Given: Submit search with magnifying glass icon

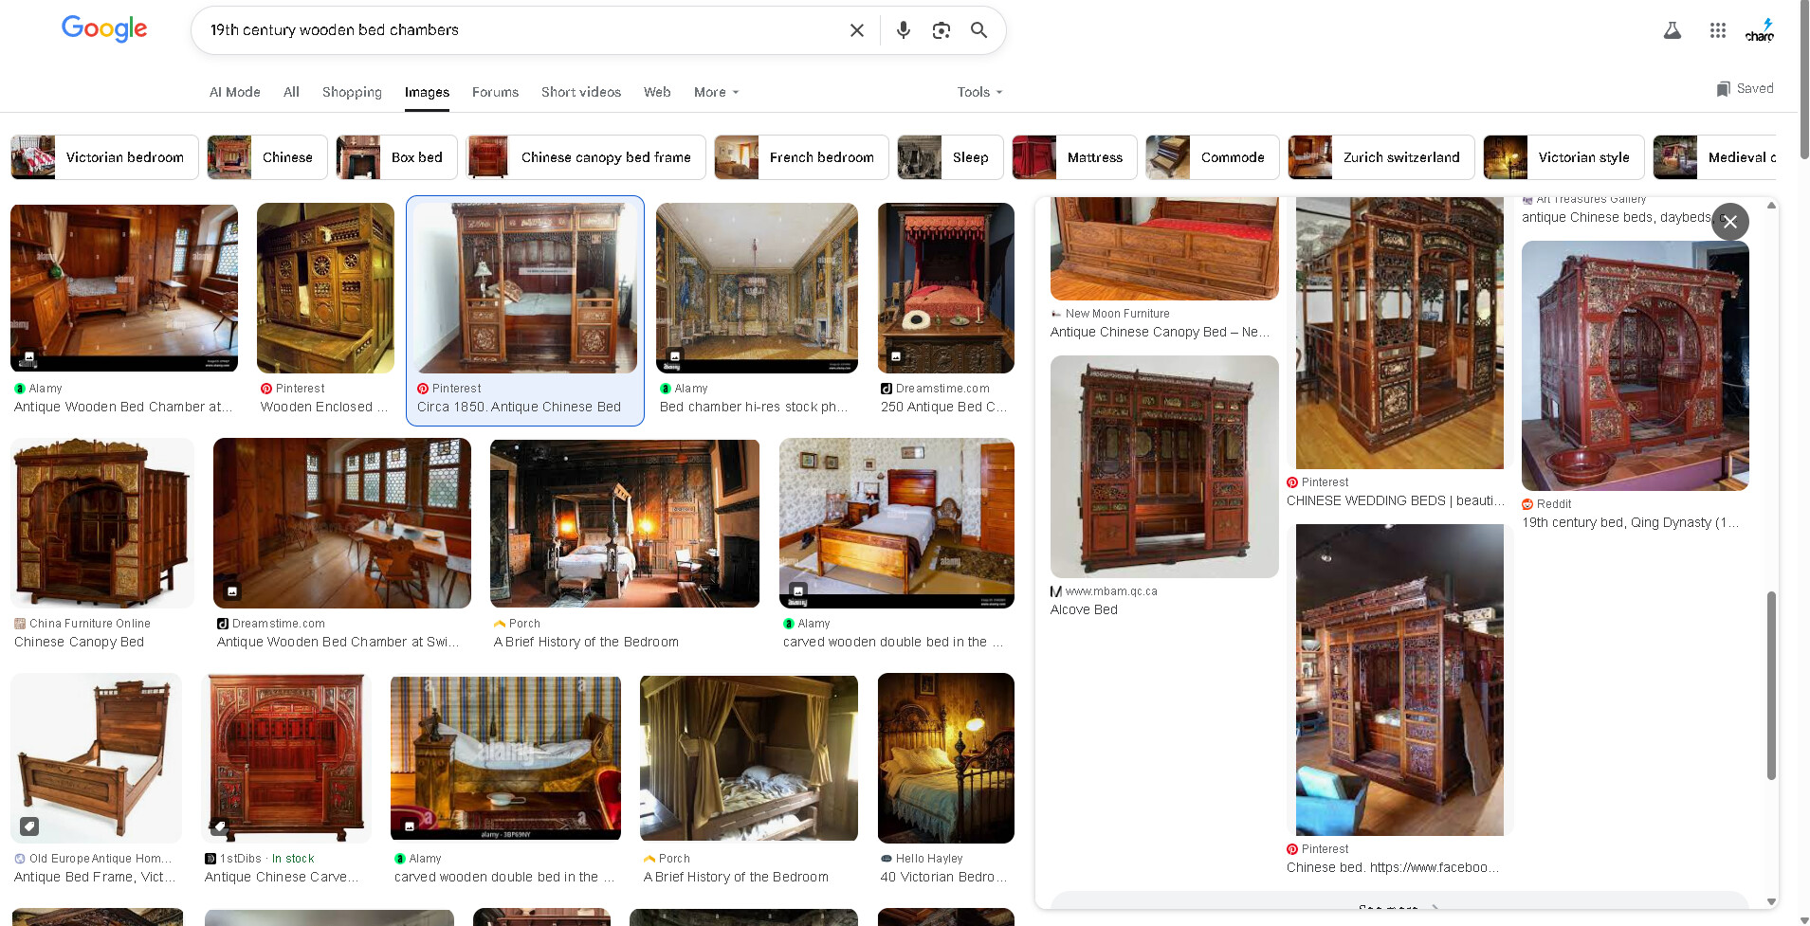Looking at the screenshot, I should 978,30.
